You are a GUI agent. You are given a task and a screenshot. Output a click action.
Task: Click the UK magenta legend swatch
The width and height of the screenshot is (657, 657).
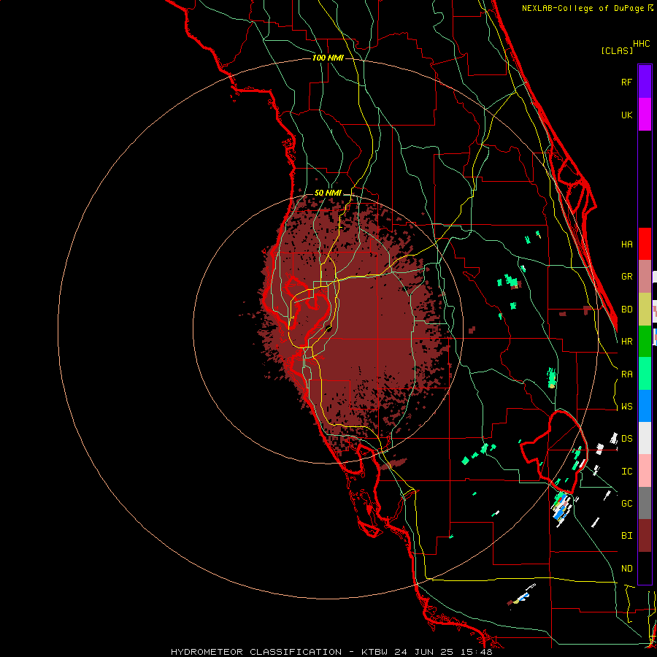click(x=645, y=115)
